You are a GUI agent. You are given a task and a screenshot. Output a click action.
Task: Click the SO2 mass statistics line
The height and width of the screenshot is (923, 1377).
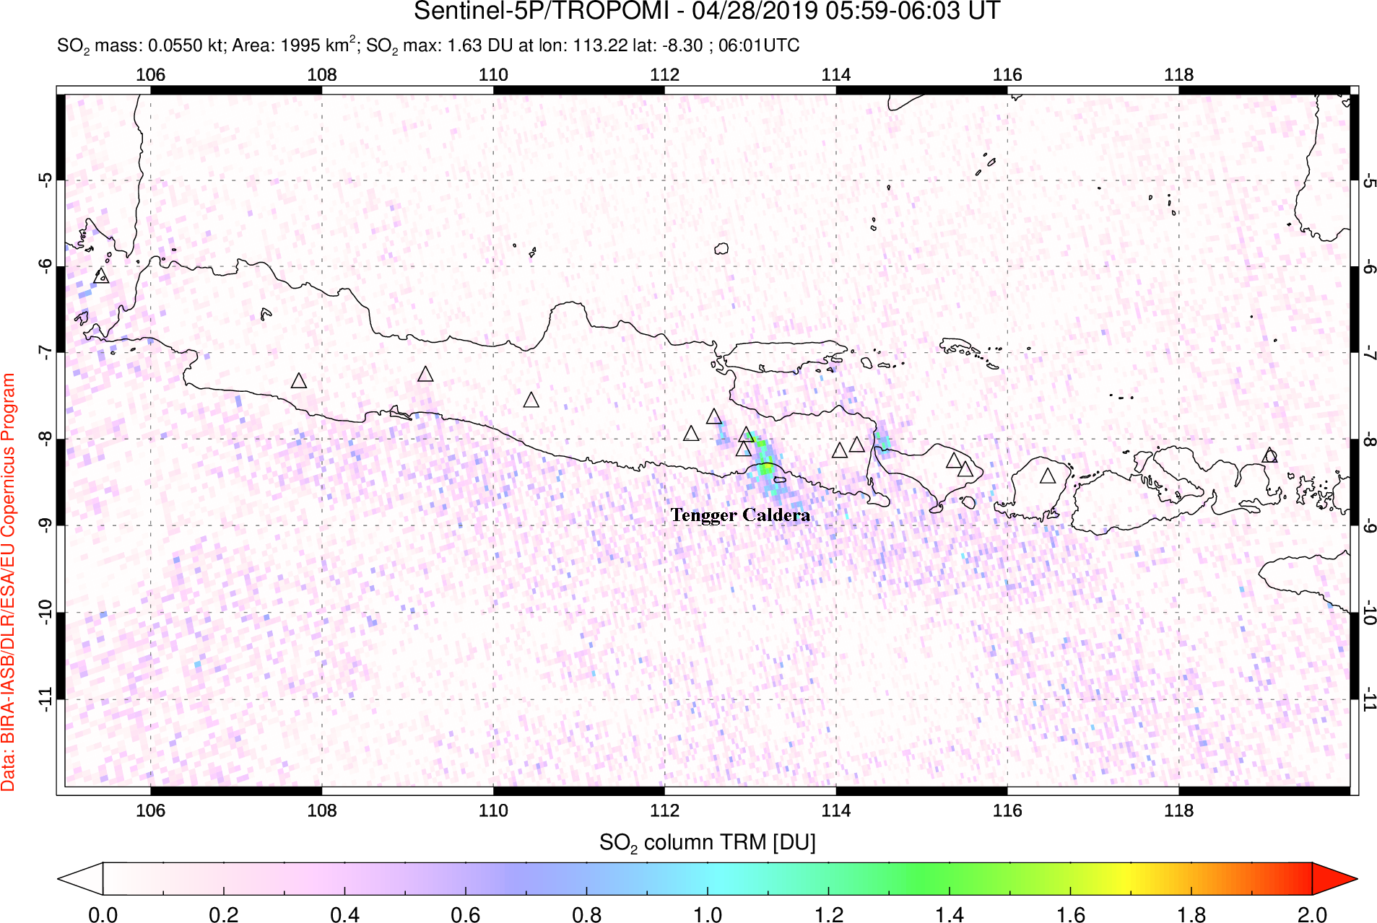click(427, 45)
